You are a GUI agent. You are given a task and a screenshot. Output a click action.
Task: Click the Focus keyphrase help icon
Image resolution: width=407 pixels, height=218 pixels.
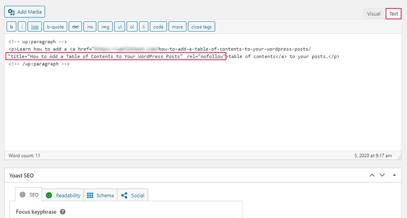pos(63,212)
